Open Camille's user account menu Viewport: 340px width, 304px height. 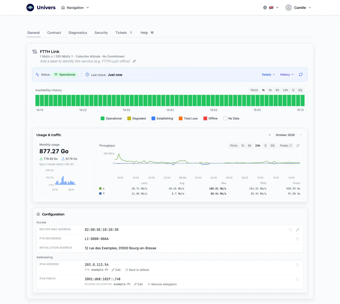click(298, 8)
